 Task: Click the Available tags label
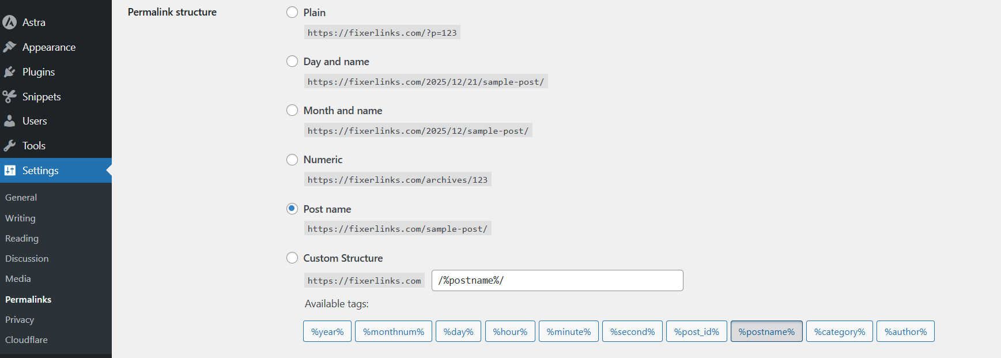tap(337, 304)
